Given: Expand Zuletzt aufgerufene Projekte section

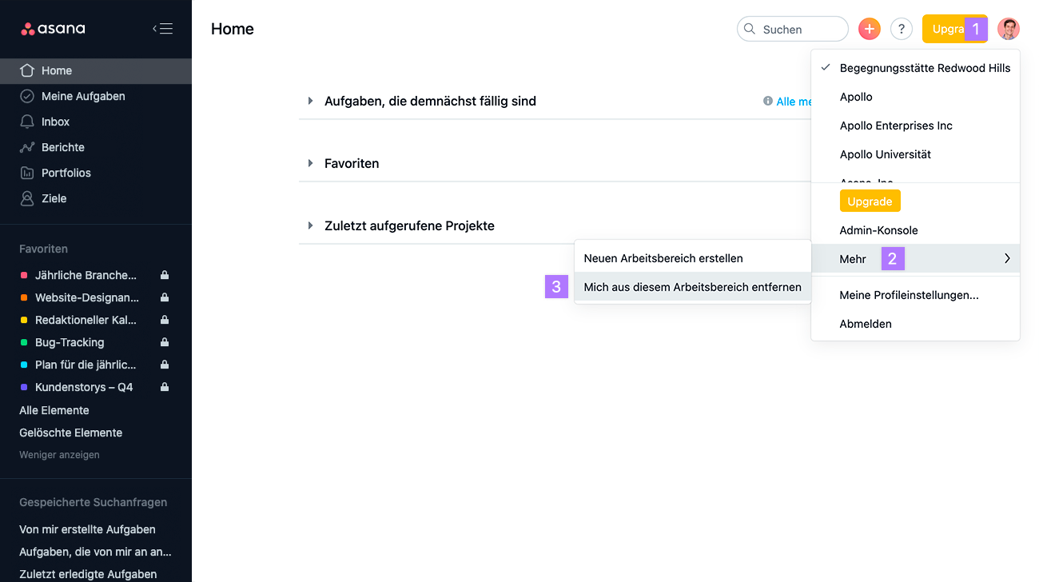Looking at the screenshot, I should click(x=310, y=225).
